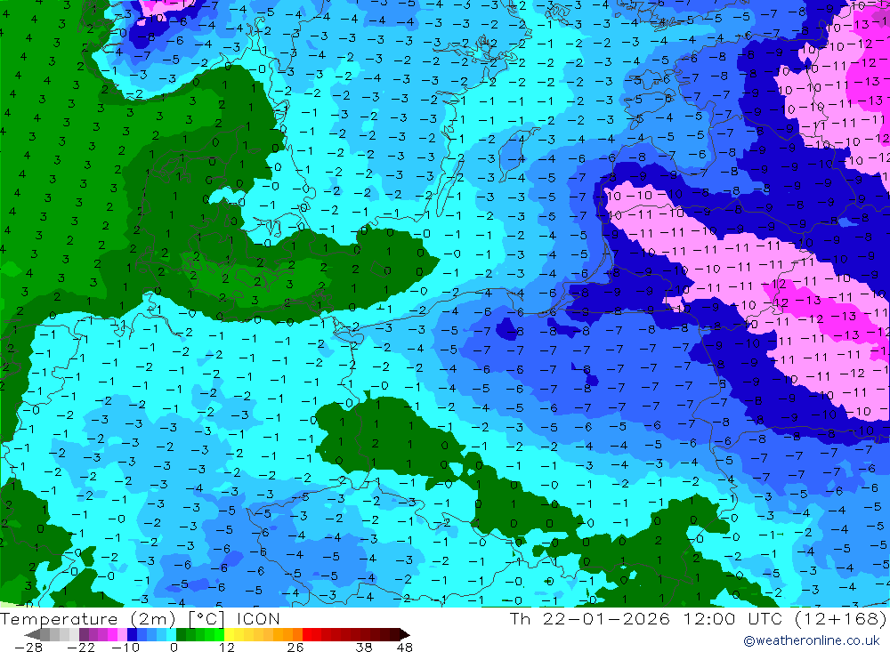Viewport: 890px width, 652px height.
Task: Click the dark maroon right arrow tip of the legend
Action: click(x=405, y=634)
